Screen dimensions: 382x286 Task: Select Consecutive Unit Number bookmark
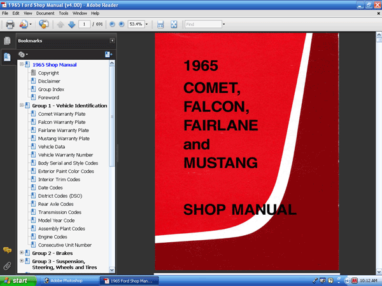[x=65, y=245]
